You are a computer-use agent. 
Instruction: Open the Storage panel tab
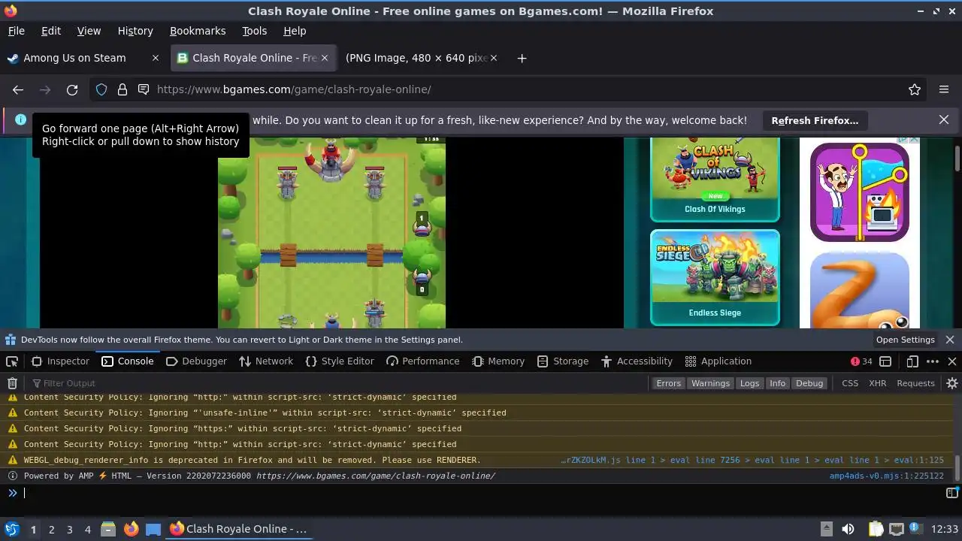563,361
